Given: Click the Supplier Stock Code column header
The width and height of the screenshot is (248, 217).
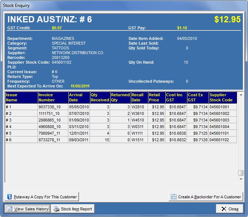Looking at the screenshot, I should (x=223, y=97).
